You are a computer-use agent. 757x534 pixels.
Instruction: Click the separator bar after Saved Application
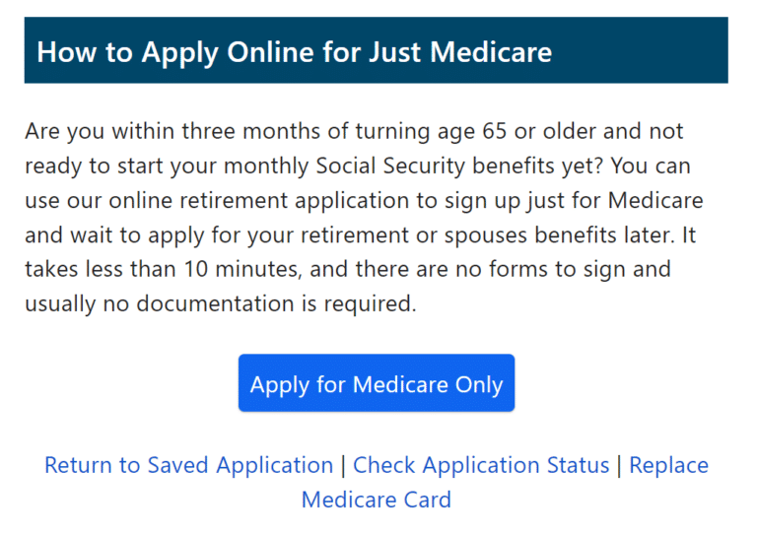[343, 465]
